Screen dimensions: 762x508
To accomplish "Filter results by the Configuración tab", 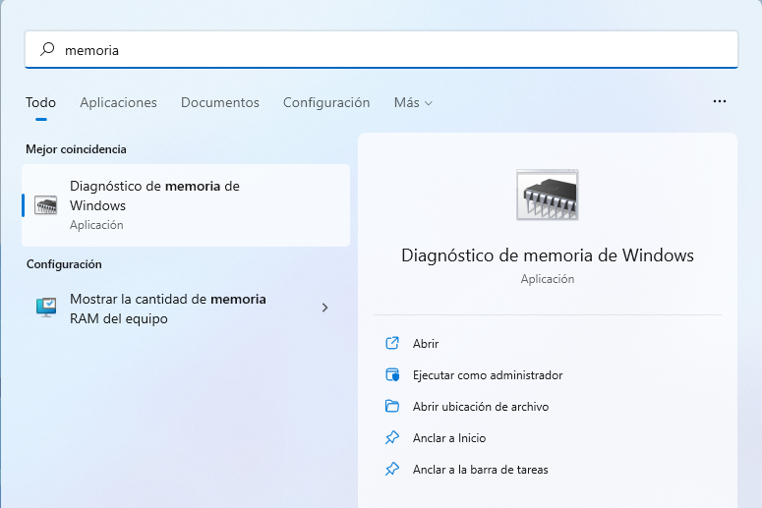I will 326,103.
